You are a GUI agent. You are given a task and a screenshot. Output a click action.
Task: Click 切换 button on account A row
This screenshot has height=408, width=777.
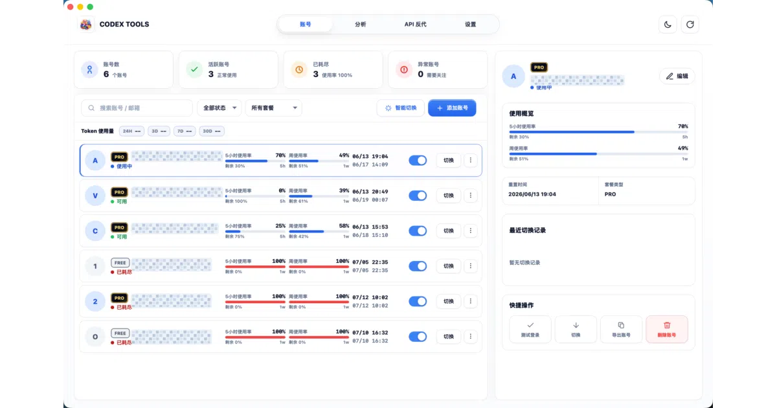pos(449,160)
